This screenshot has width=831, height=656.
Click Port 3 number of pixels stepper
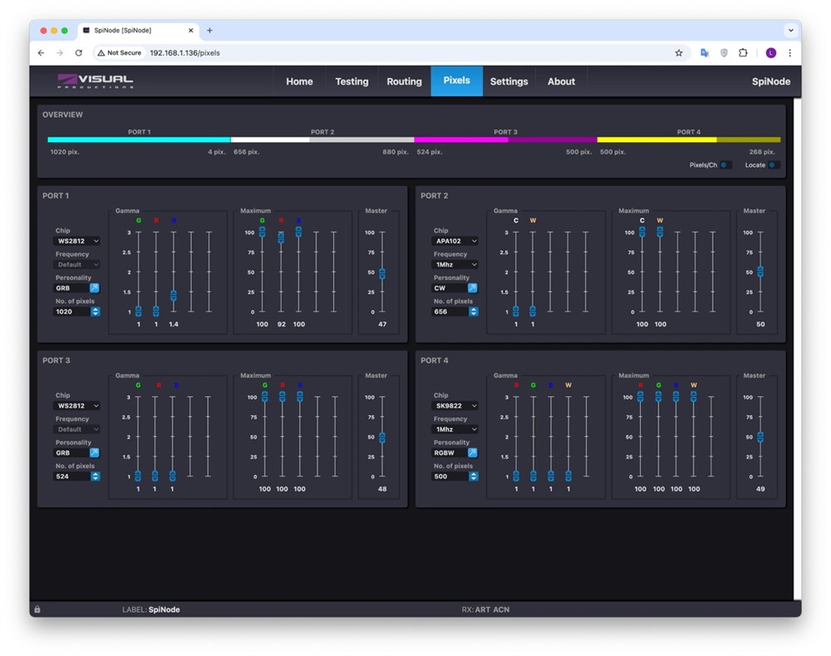[96, 477]
